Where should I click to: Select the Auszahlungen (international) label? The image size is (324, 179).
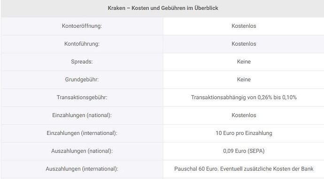click(x=82, y=169)
